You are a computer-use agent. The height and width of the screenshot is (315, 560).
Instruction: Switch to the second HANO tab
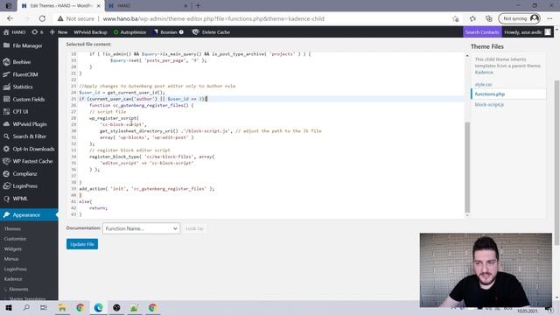(148, 6)
